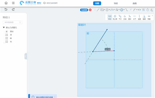Choose the Mirror sketch tool
This screenshot has width=155, height=98.
coord(139,10)
